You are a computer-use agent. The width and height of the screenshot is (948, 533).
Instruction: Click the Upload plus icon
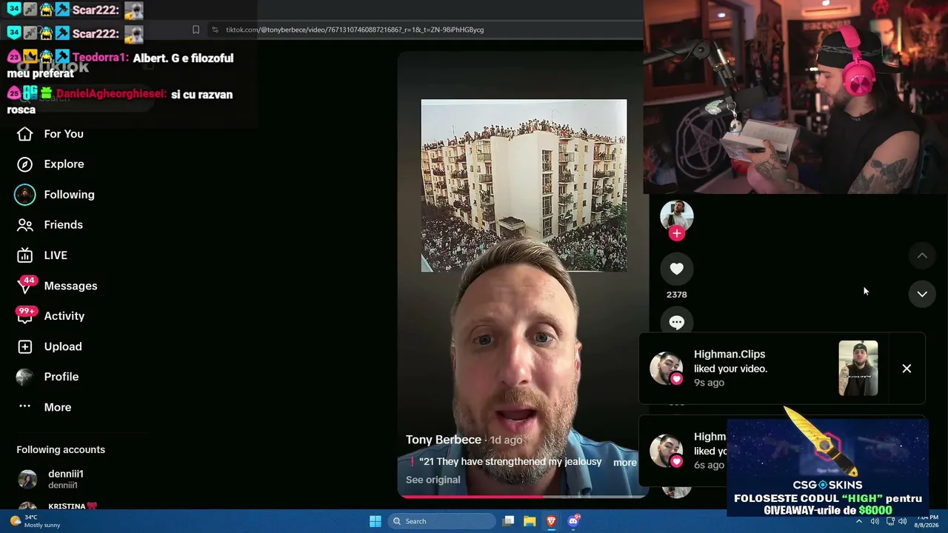pyautogui.click(x=24, y=346)
